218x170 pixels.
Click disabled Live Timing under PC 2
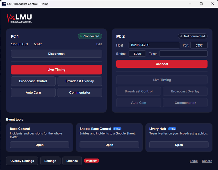(x=162, y=80)
